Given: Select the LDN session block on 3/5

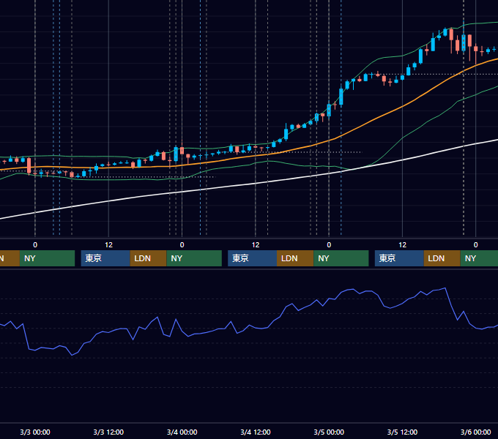Looking at the screenshot, I should point(442,258).
